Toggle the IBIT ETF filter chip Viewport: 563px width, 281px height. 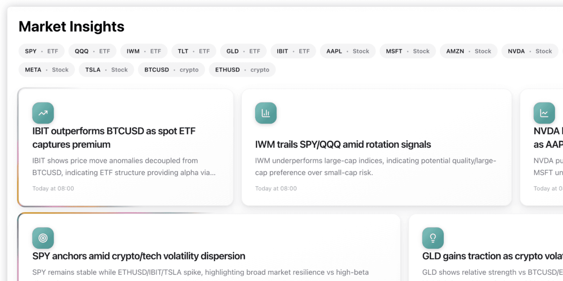click(x=293, y=51)
